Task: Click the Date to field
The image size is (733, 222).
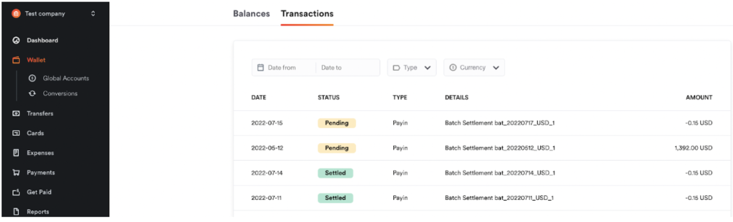Action: point(347,68)
